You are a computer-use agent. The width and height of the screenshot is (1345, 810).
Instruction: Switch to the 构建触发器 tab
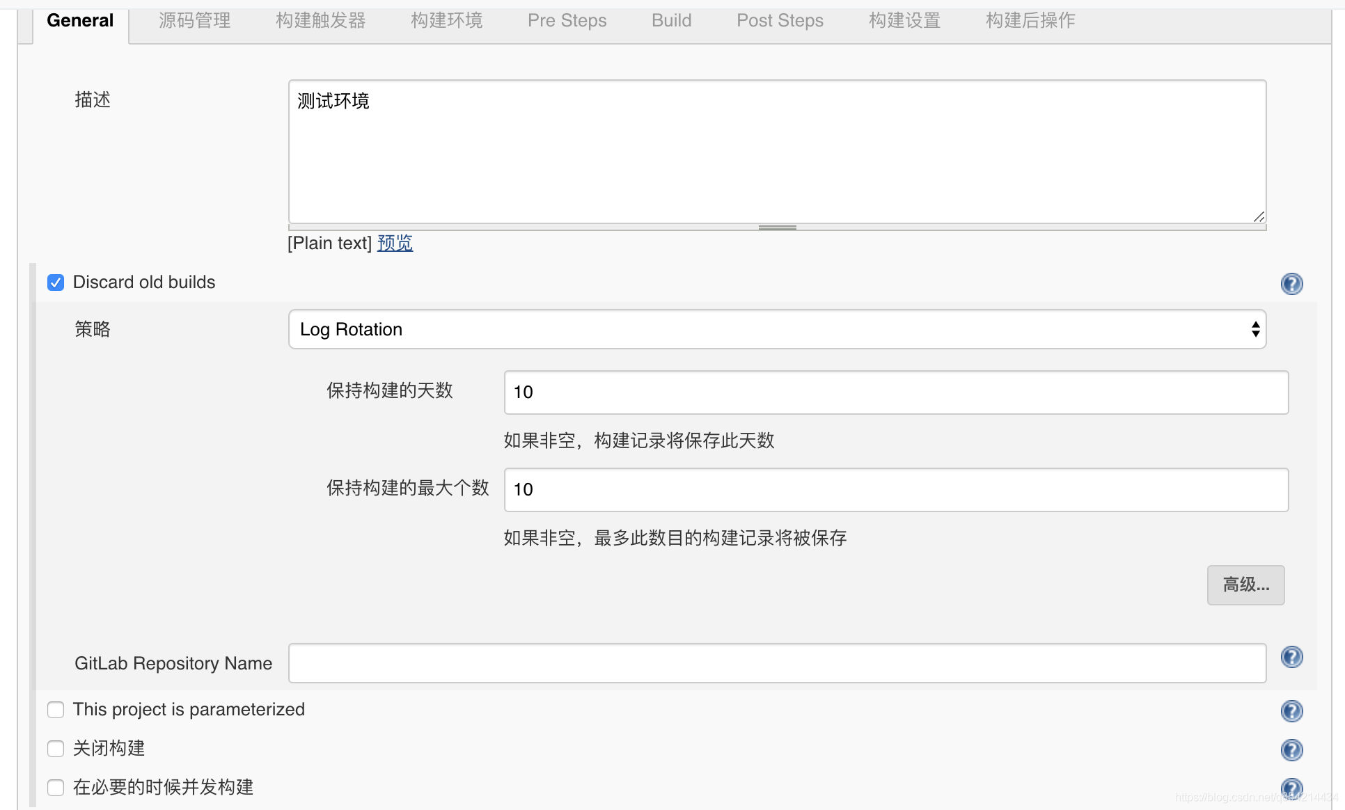(321, 21)
